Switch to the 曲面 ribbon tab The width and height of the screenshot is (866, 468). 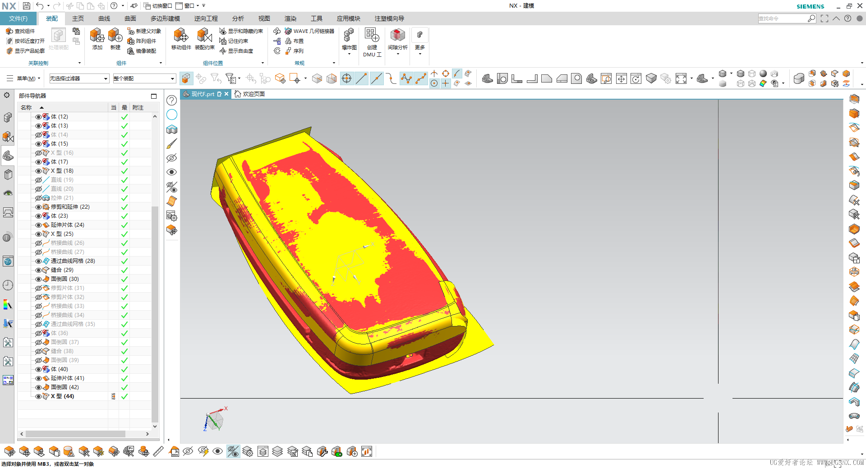[x=130, y=18]
